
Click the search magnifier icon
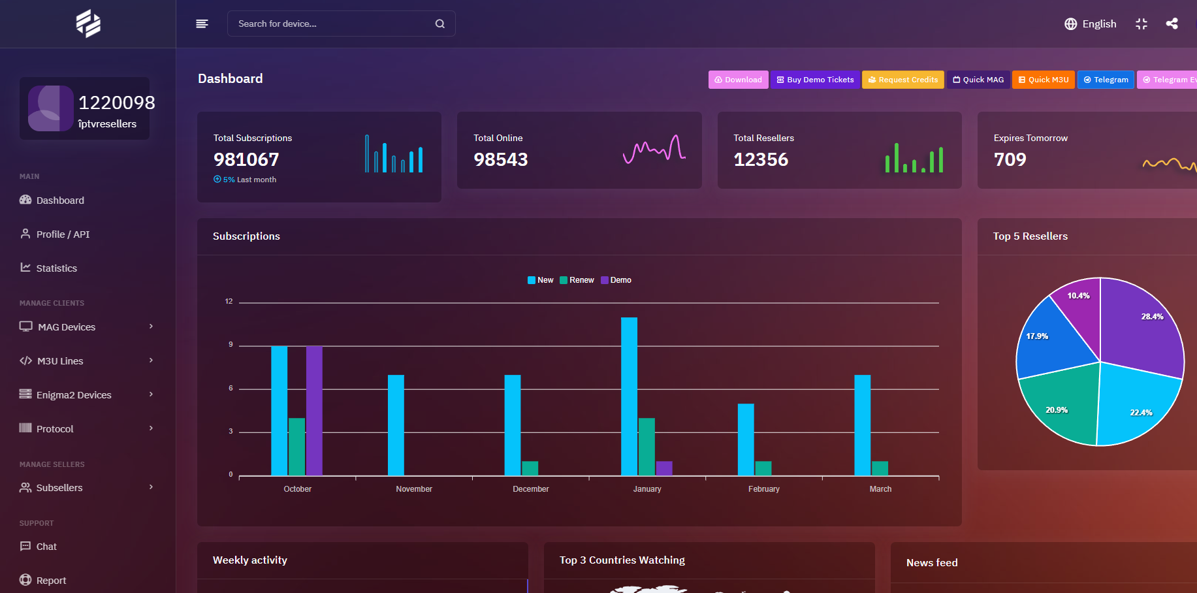click(439, 24)
